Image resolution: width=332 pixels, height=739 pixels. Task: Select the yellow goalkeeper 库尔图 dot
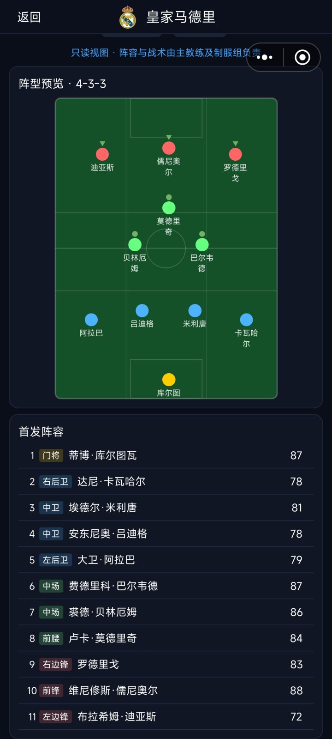pyautogui.click(x=169, y=380)
